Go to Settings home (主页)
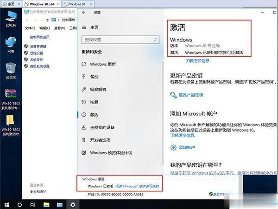This screenshot has height=209, width=278. click(x=90, y=27)
